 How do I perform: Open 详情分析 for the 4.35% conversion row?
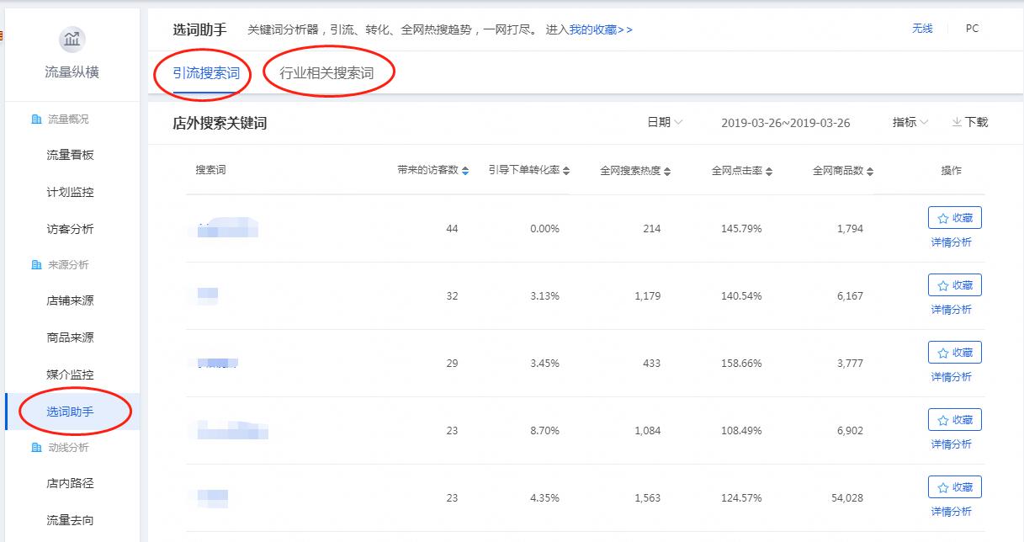click(951, 512)
